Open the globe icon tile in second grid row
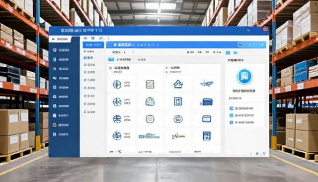The width and height of the screenshot is (318, 182). [117, 102]
